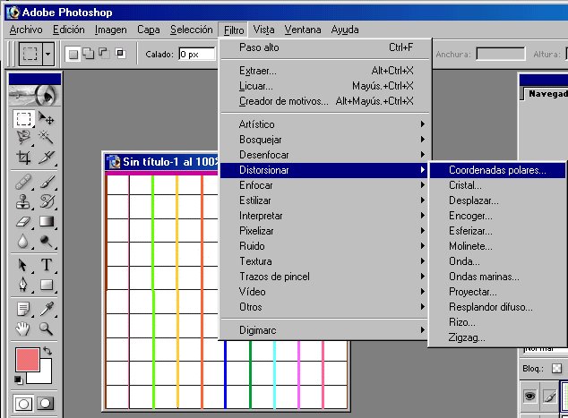Screen dimensions: 568x418
Task: Select the Dodge tool
Action: coord(47,241)
